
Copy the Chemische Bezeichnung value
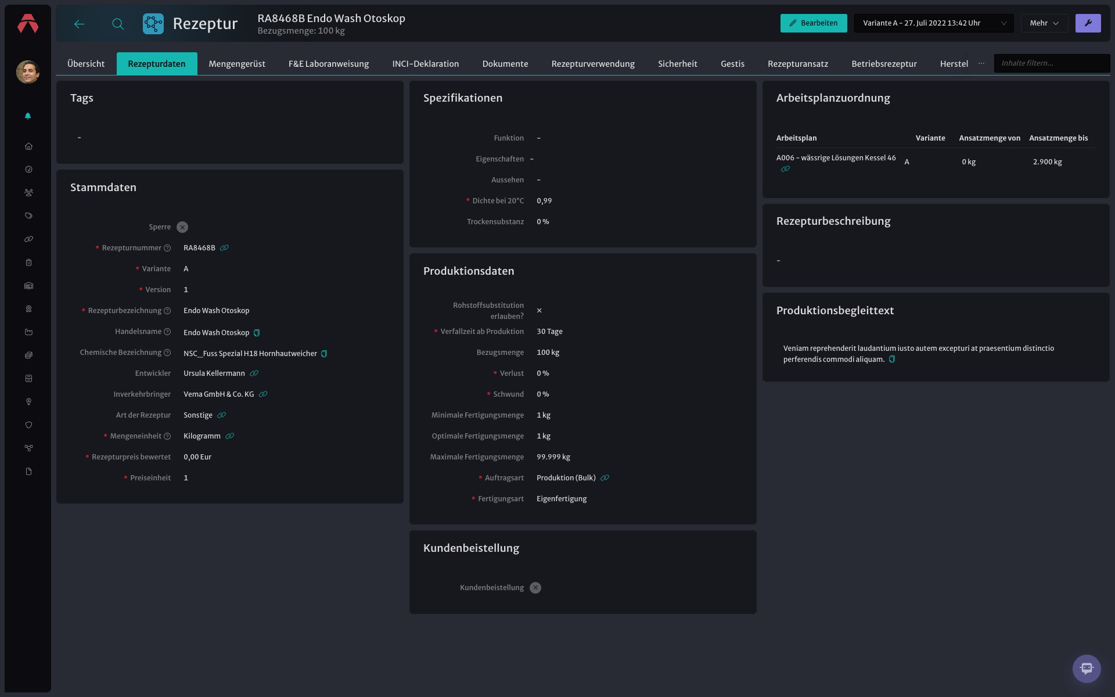[x=324, y=354]
